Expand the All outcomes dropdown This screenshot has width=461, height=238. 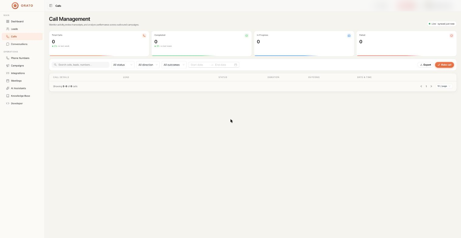[174, 65]
